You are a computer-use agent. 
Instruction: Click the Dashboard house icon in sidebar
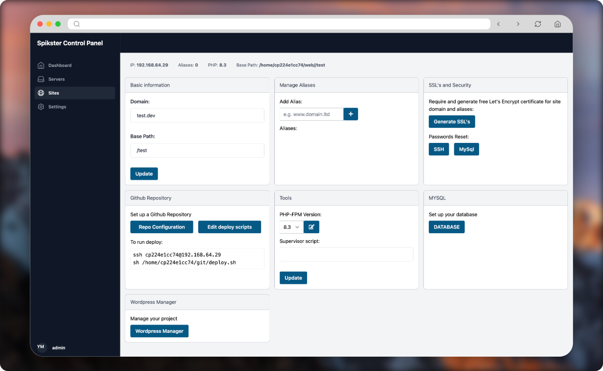pyautogui.click(x=41, y=65)
